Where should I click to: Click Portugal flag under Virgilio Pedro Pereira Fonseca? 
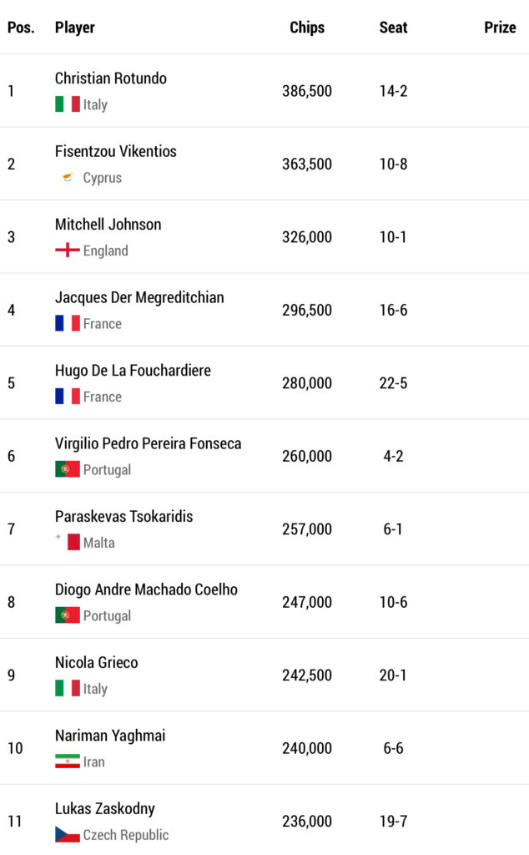click(68, 469)
